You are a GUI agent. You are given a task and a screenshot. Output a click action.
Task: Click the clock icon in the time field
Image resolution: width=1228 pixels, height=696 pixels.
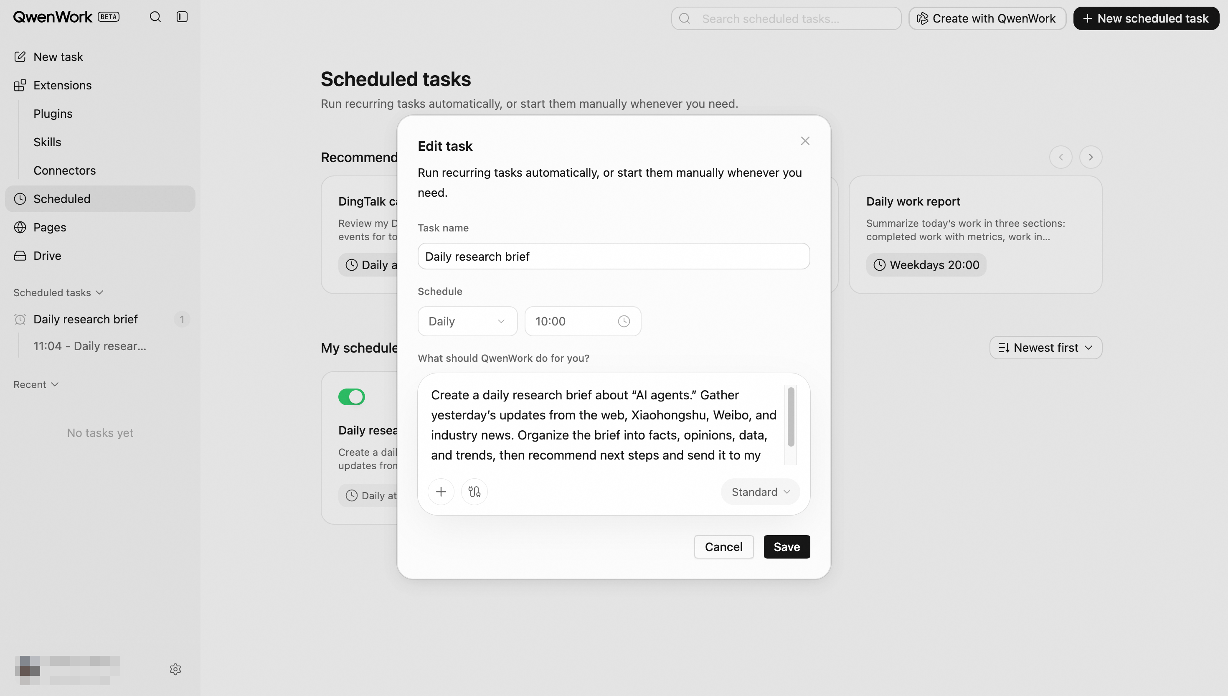[x=624, y=321]
